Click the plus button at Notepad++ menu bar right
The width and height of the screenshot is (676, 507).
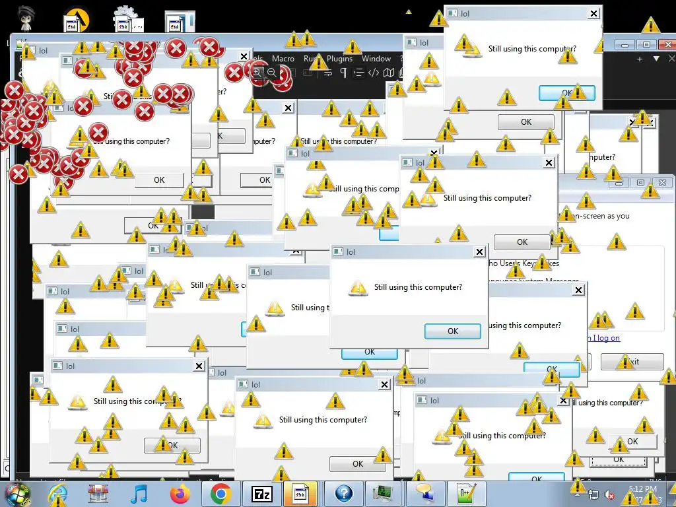pyautogui.click(x=640, y=59)
